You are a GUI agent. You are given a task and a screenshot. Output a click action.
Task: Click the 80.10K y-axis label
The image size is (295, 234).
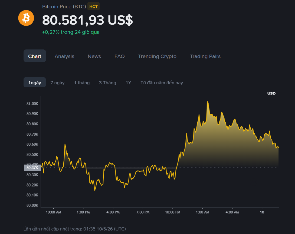[x=32, y=195]
